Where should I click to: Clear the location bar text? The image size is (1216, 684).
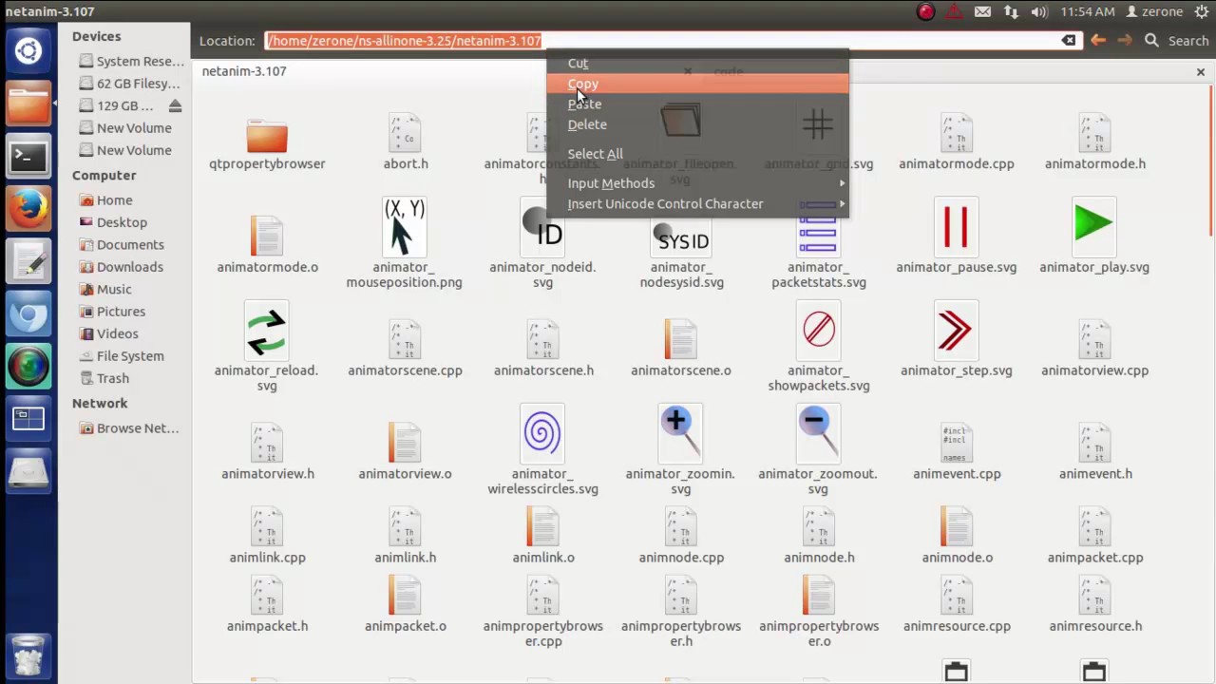click(1069, 41)
